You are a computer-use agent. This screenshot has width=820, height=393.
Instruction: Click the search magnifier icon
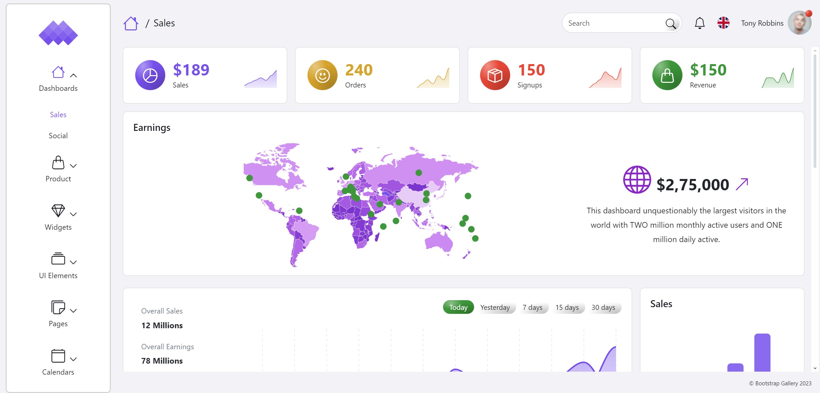click(670, 23)
